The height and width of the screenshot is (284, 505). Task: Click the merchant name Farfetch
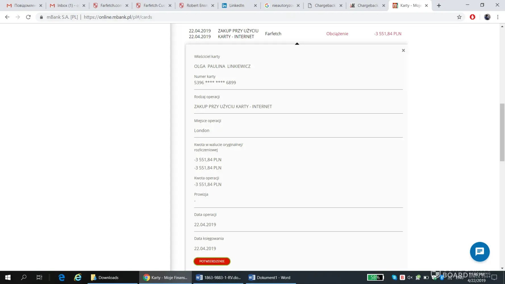pos(273,34)
